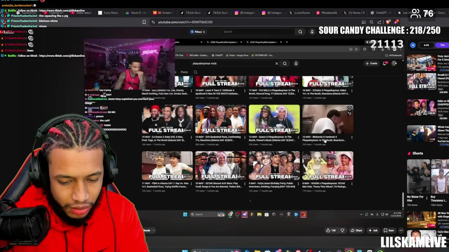
Task: Open the three-dot menu for 15 MAY DJ Drama video
Action: (191, 137)
